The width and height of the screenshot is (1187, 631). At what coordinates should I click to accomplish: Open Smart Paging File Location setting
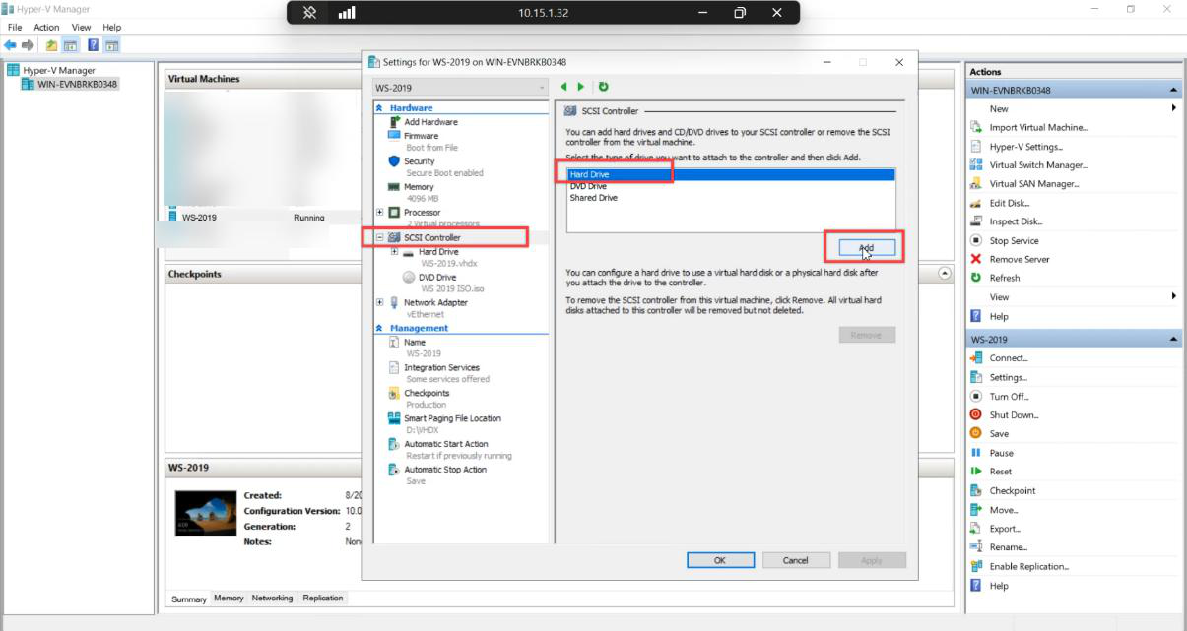452,419
